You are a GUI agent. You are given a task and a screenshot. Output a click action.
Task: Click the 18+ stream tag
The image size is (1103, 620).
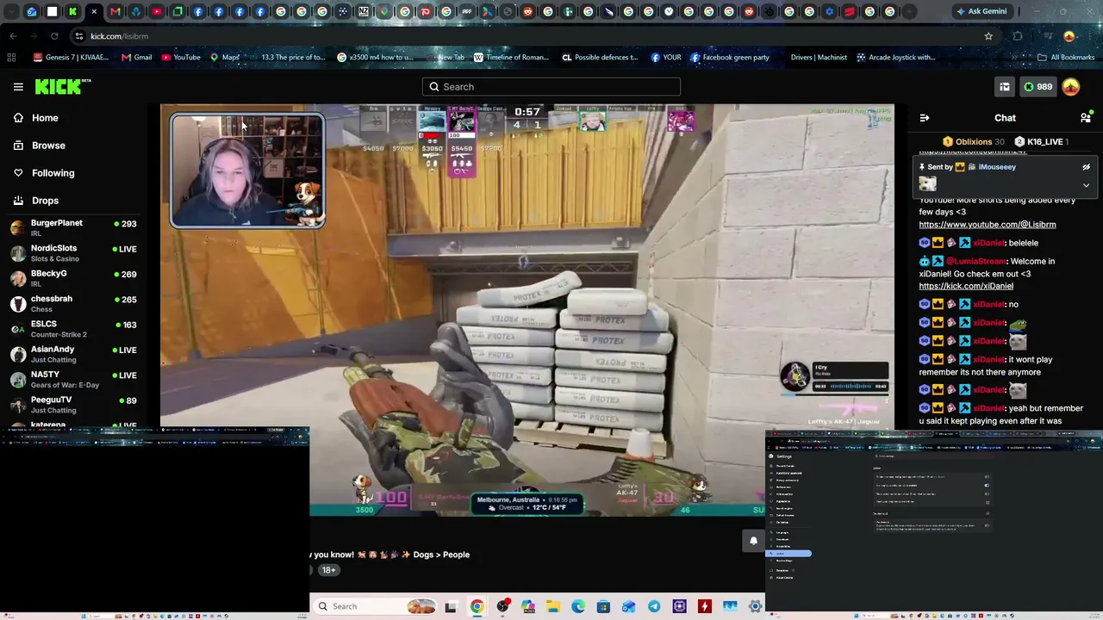pos(328,570)
